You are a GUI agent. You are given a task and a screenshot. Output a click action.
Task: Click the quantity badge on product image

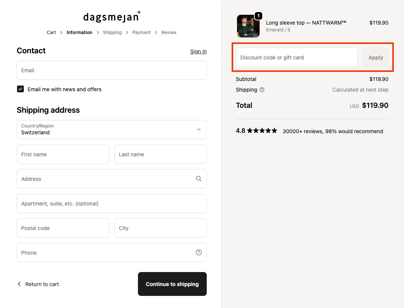pyautogui.click(x=258, y=16)
